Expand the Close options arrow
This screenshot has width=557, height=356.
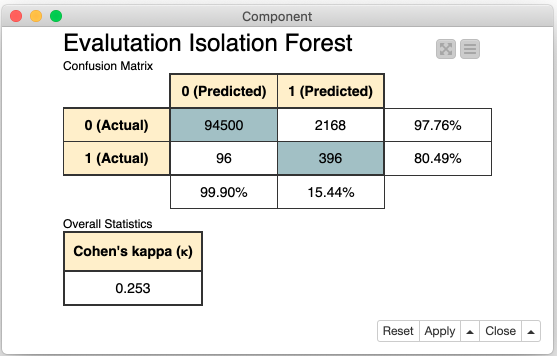531,331
